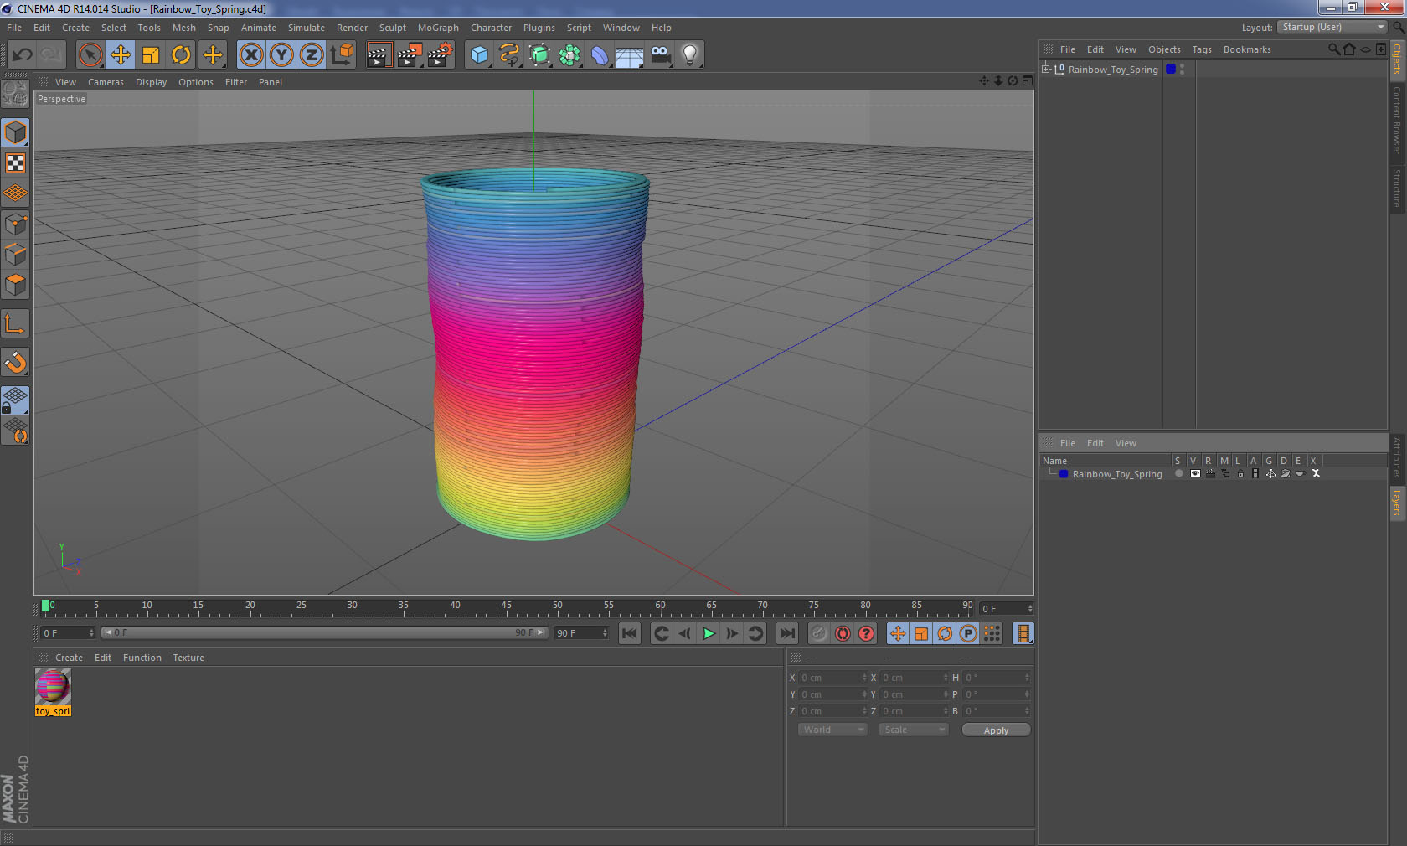This screenshot has height=846, width=1407.
Task: Toggle the coordinate system cube icon
Action: [342, 55]
